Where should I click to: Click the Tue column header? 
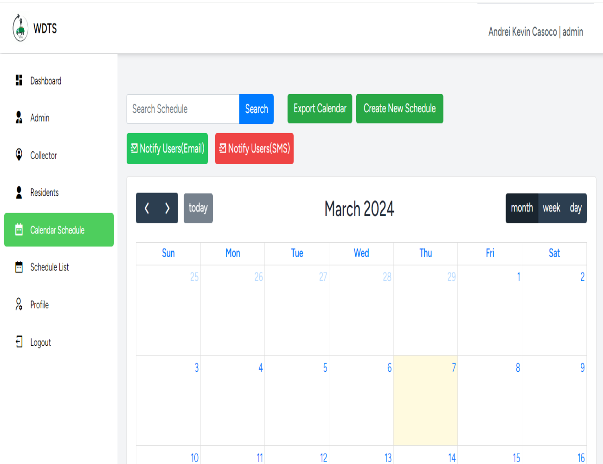[297, 253]
